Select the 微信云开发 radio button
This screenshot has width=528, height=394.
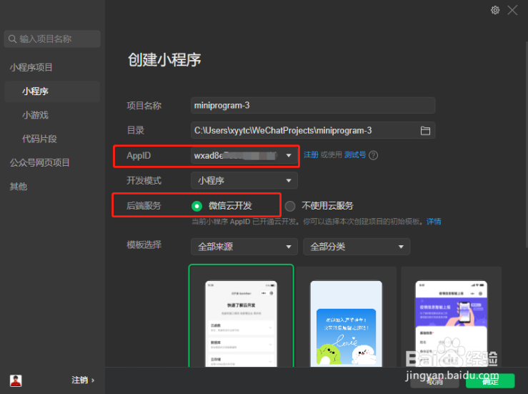pyautogui.click(x=196, y=206)
